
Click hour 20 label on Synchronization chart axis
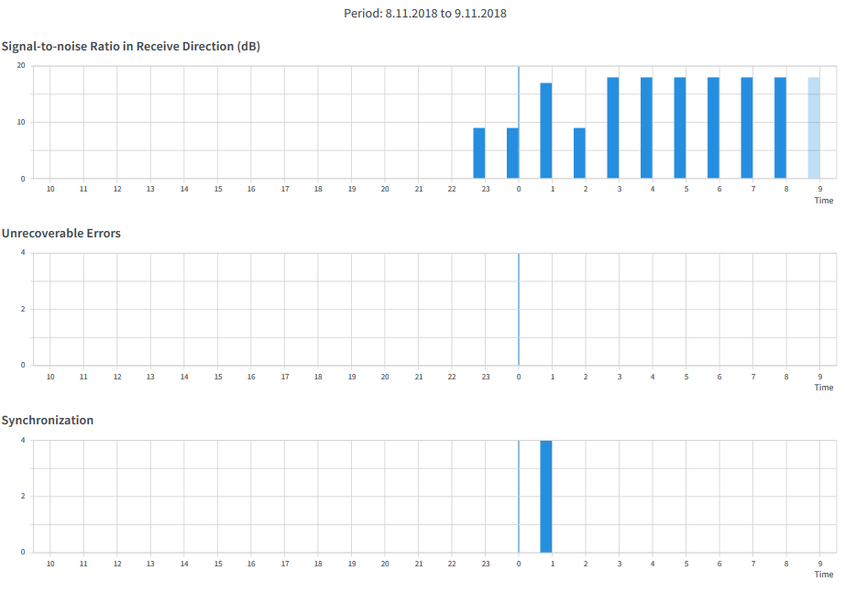pos(385,564)
